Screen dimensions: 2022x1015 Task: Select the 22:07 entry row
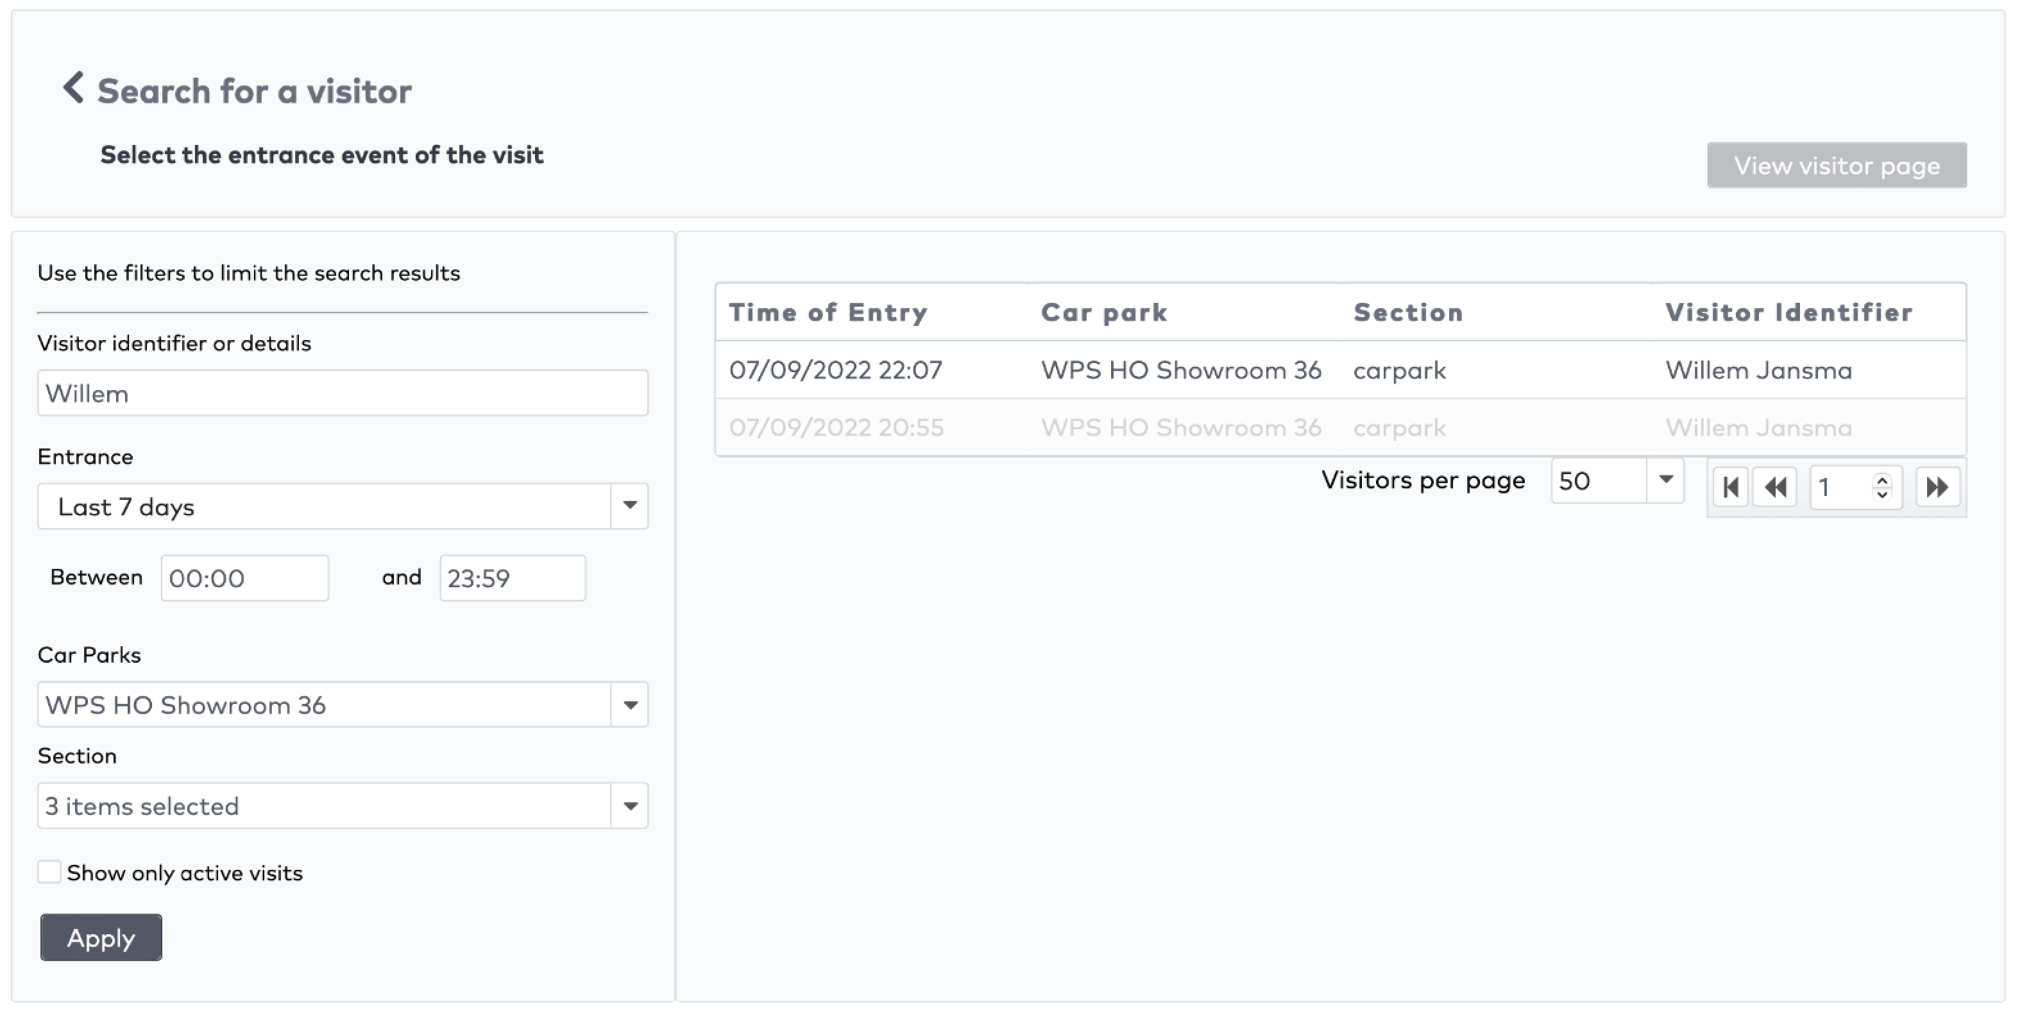[1339, 370]
